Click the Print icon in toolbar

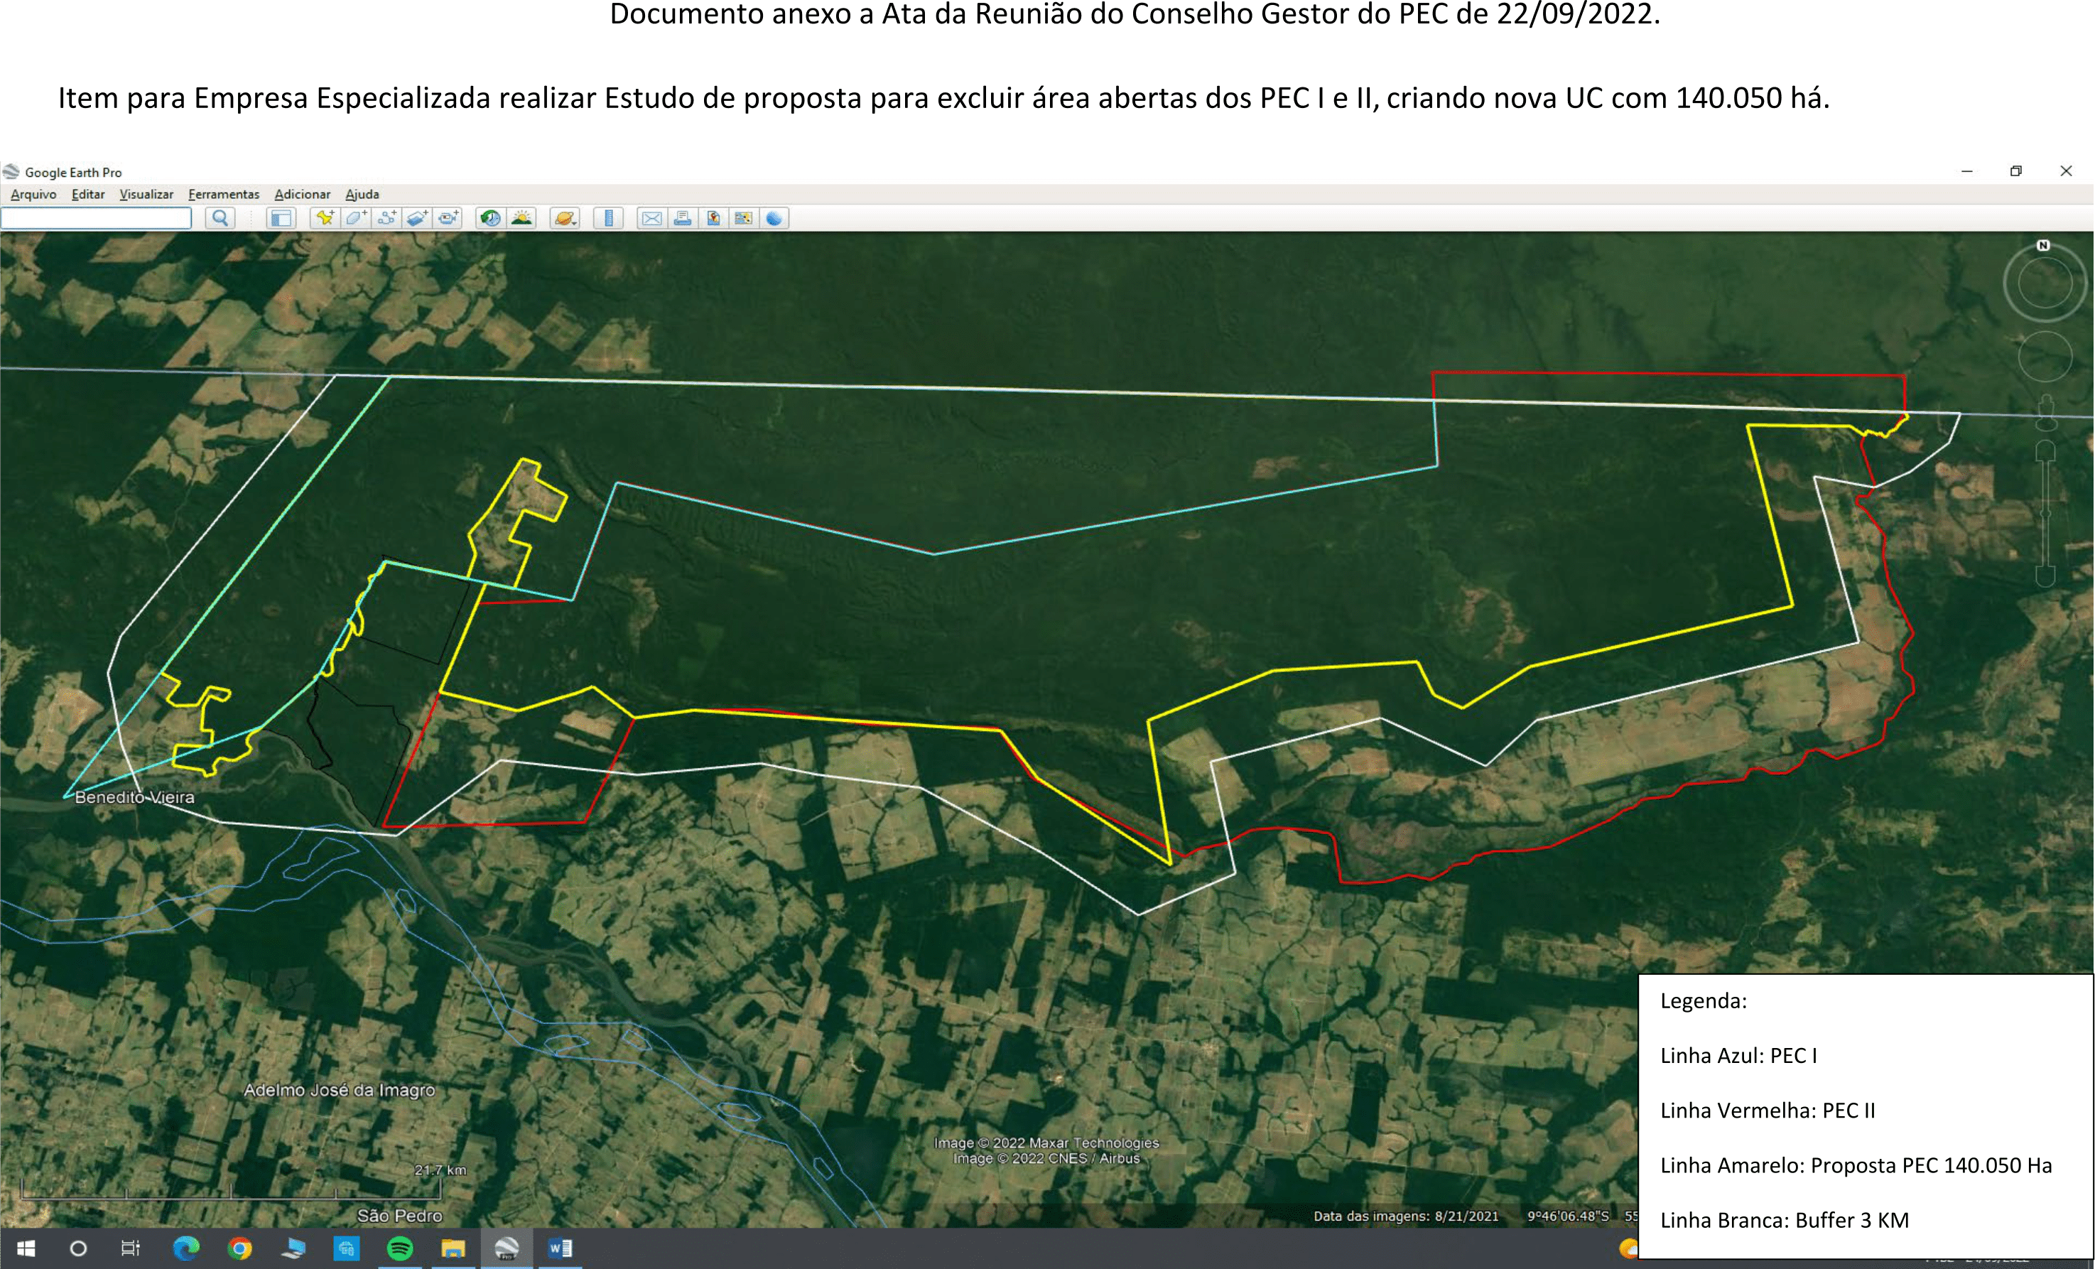pyautogui.click(x=682, y=219)
